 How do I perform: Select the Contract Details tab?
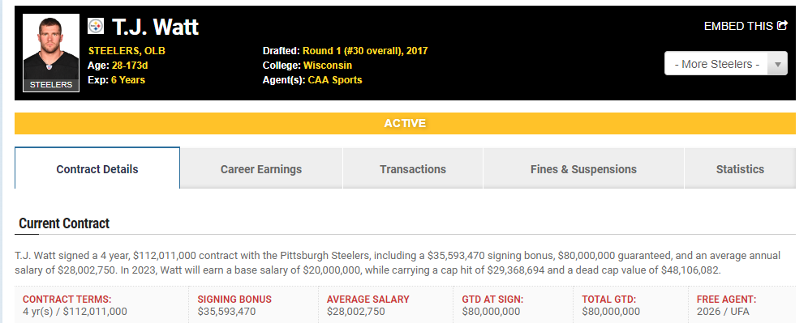click(97, 168)
